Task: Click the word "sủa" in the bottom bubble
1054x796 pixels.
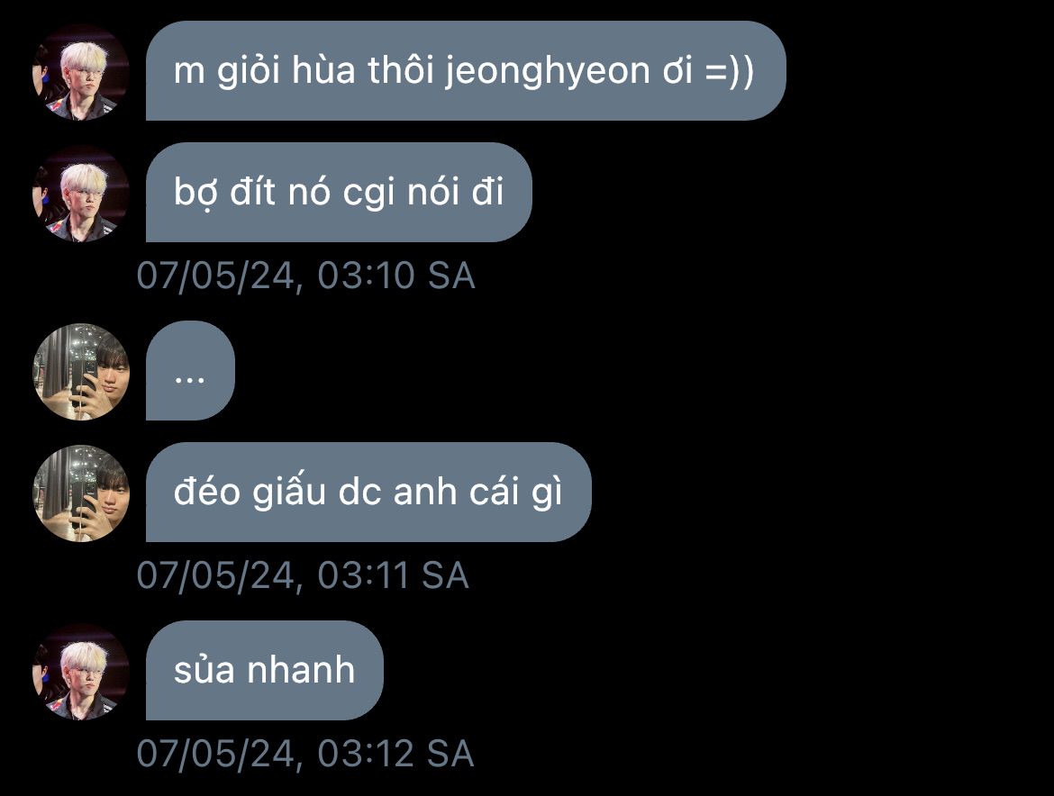Action: [x=204, y=670]
